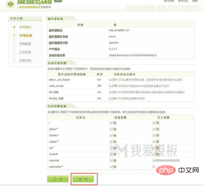Screen dimensions: 204x186
Task: Click the green 后退 back button
Action: [58, 179]
